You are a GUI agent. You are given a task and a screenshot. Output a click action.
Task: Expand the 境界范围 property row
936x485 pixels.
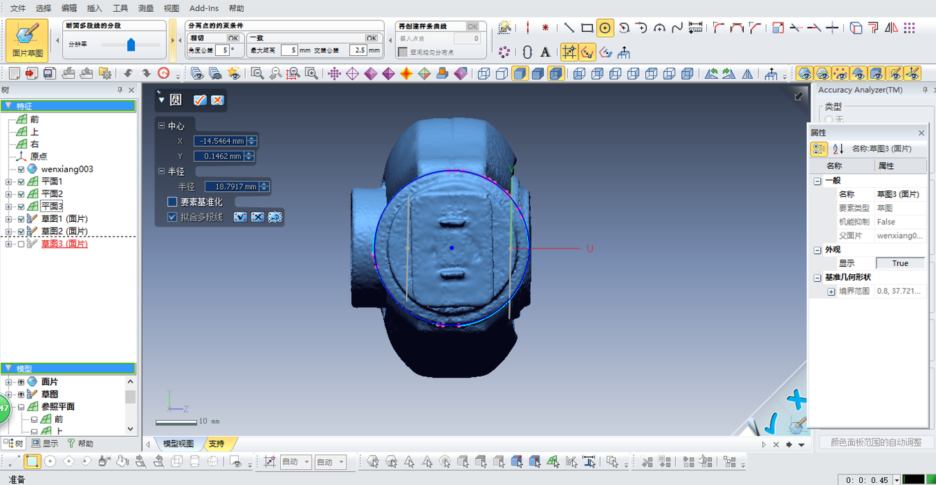831,292
